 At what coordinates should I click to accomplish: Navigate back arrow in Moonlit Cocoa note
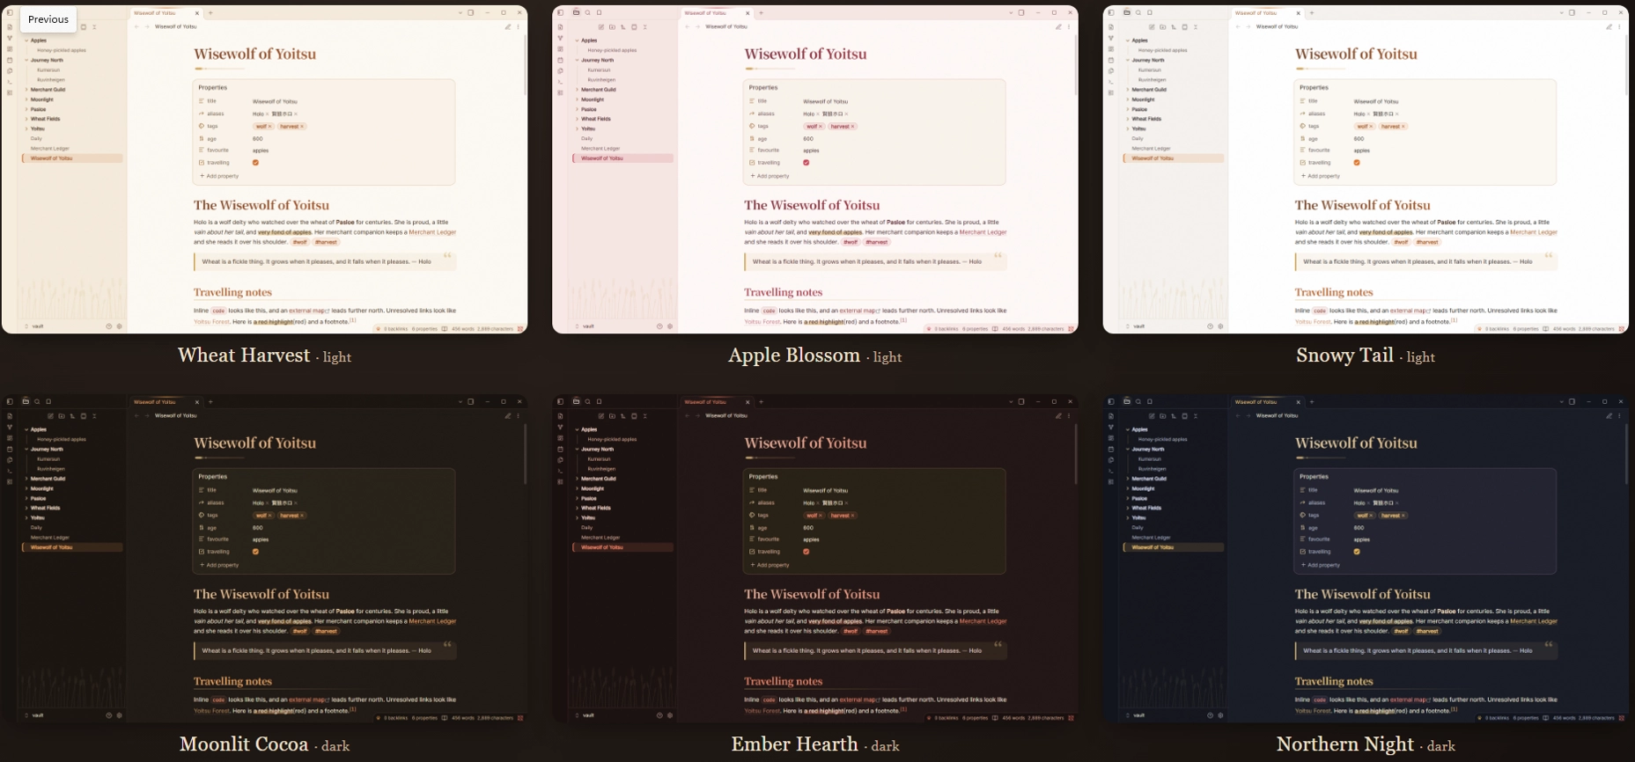pyautogui.click(x=136, y=415)
